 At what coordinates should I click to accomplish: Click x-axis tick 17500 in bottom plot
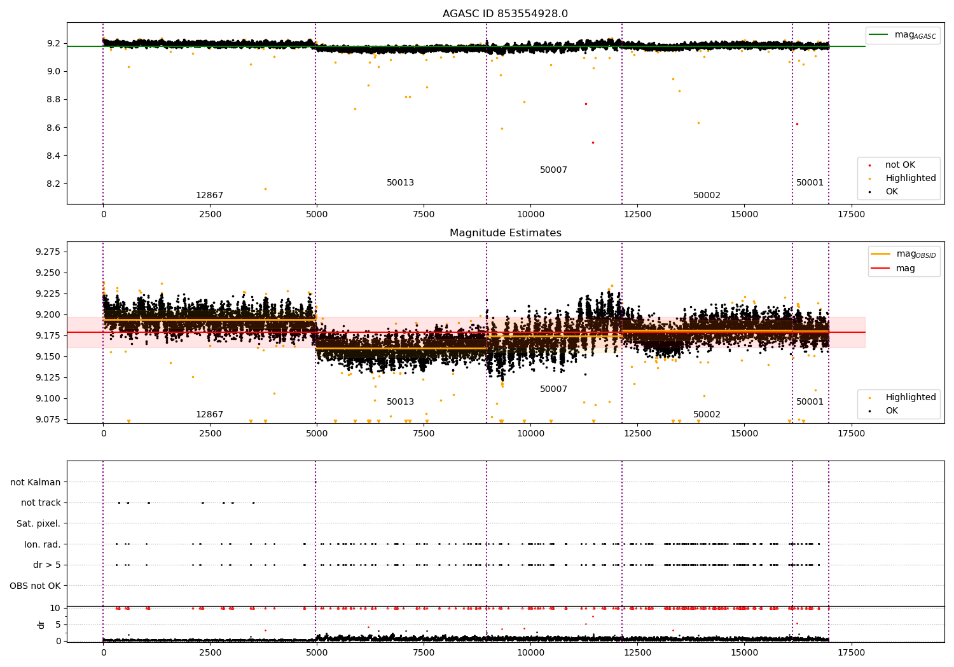coord(851,653)
